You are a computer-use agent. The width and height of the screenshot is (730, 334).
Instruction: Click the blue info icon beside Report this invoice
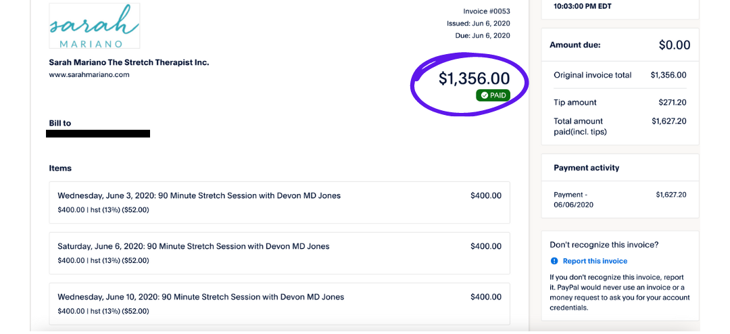[554, 261]
